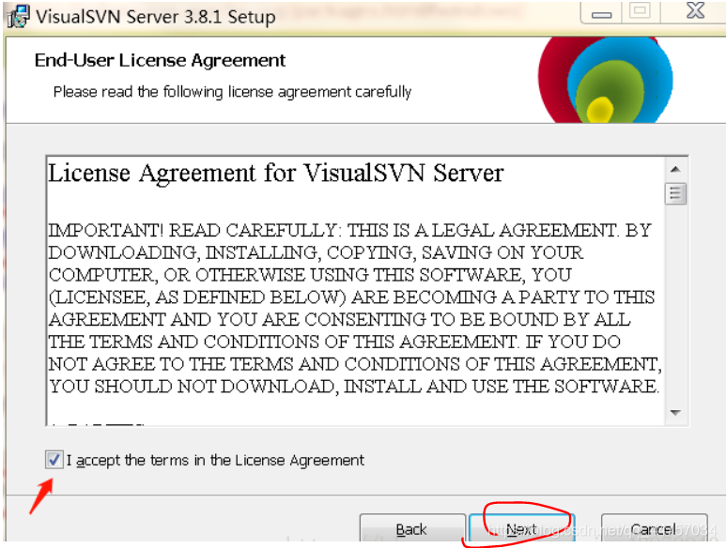This screenshot has width=726, height=548.
Task: Click the VisualSVN installer icon in title bar
Action: 19,16
